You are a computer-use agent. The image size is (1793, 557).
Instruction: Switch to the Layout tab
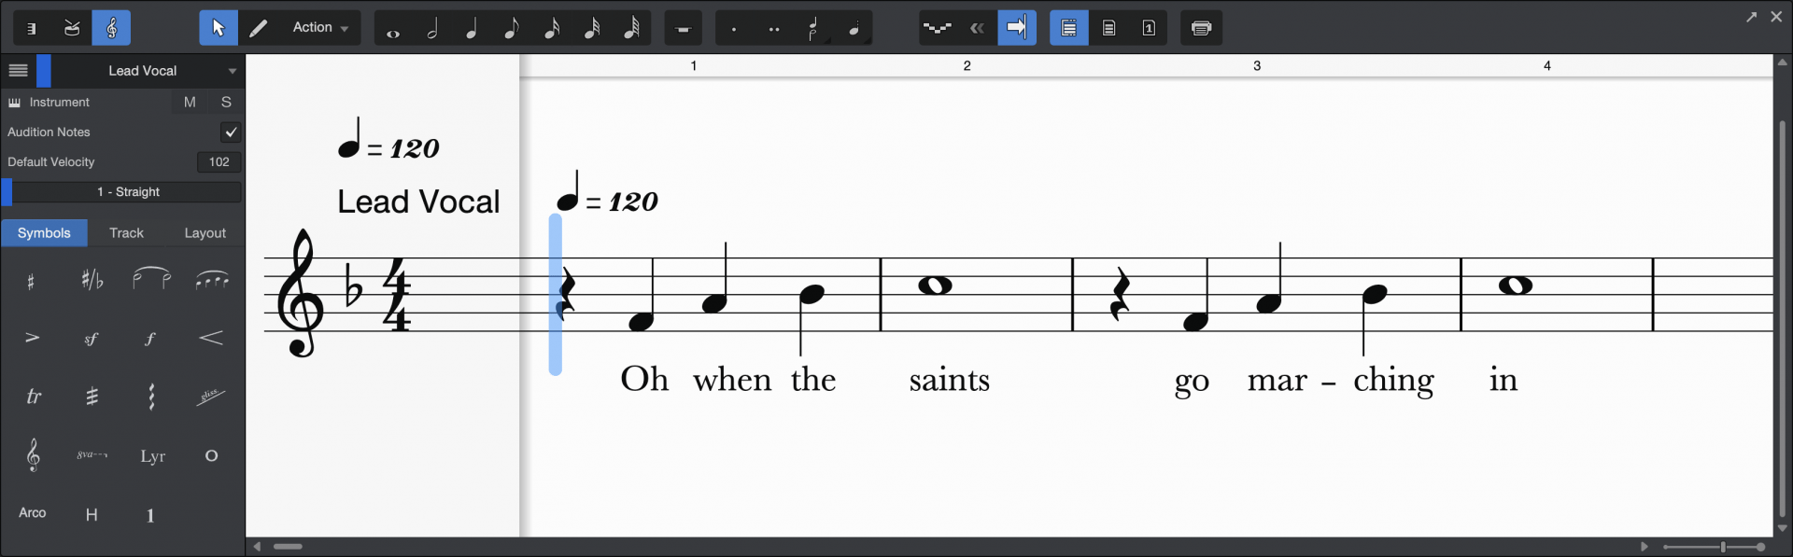[x=205, y=233]
